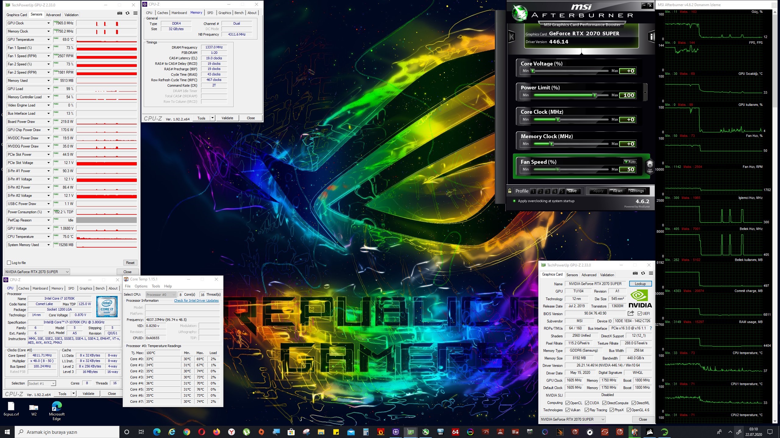This screenshot has height=438, width=780.
Task: Click refresh icon in GPU-Z Graphics Card window
Action: pyautogui.click(x=643, y=273)
